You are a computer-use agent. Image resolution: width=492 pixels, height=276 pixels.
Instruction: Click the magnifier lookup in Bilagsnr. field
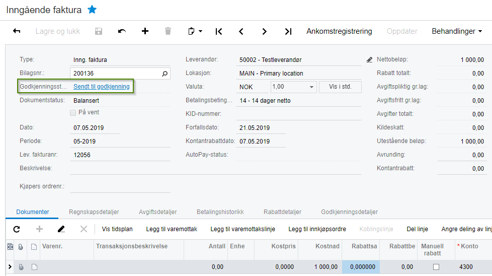tap(165, 74)
